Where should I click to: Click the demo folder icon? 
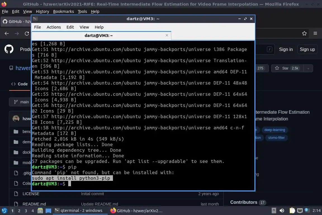click(x=16, y=142)
